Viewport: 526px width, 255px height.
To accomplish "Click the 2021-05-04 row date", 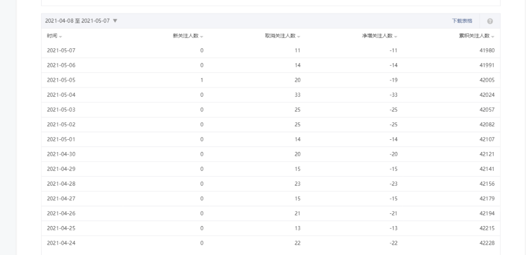I will click(61, 95).
